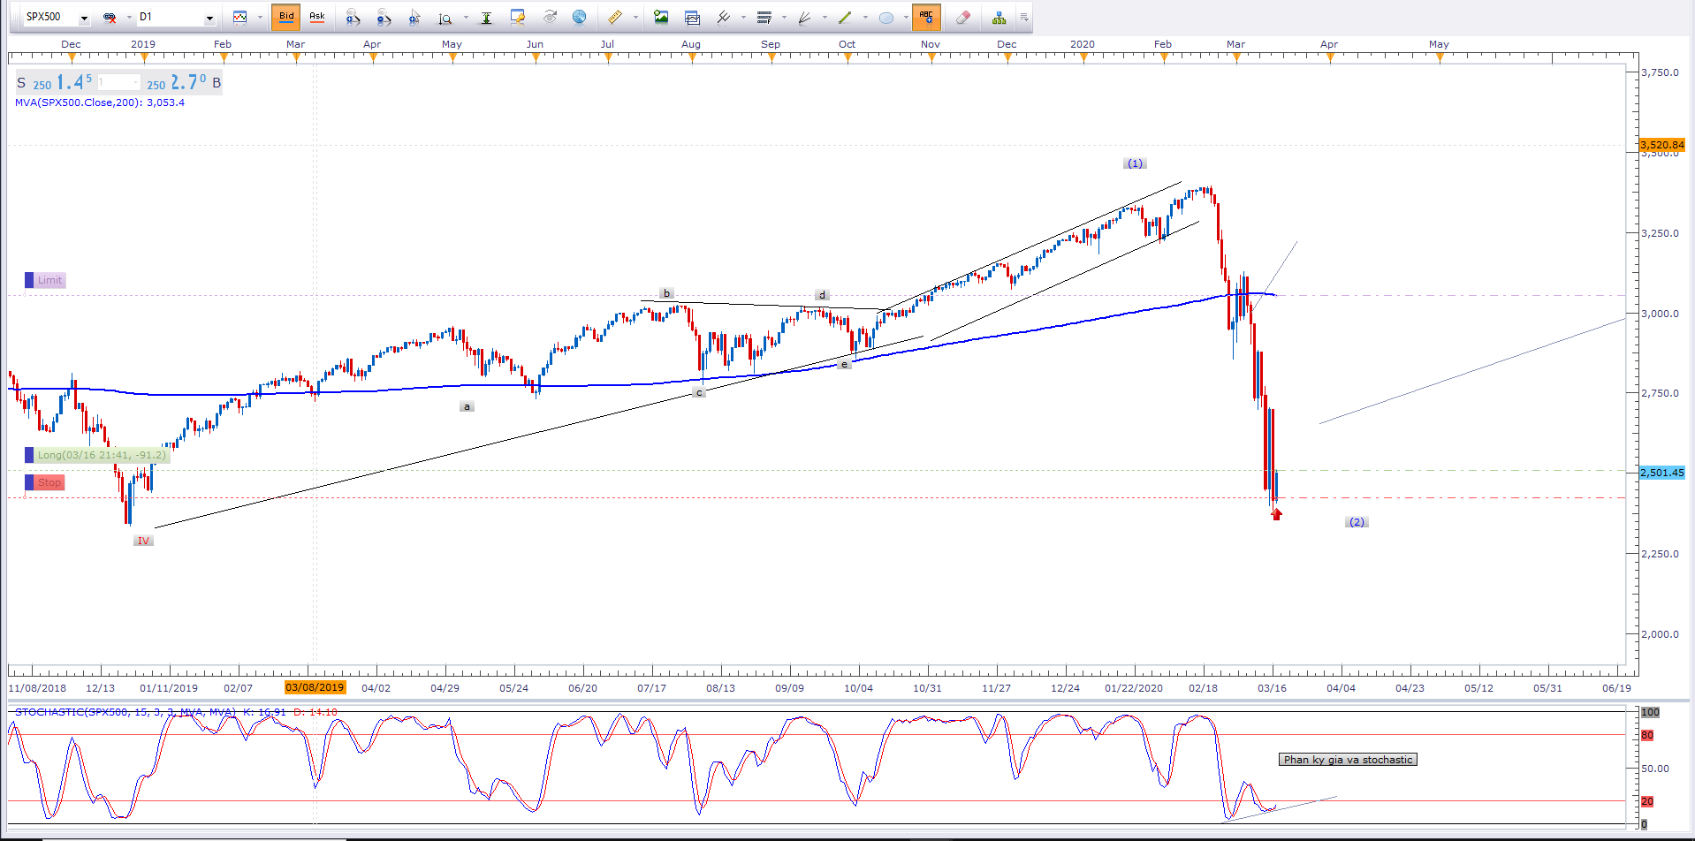Select the green trend line tool
The width and height of the screenshot is (1695, 841).
coord(845,18)
